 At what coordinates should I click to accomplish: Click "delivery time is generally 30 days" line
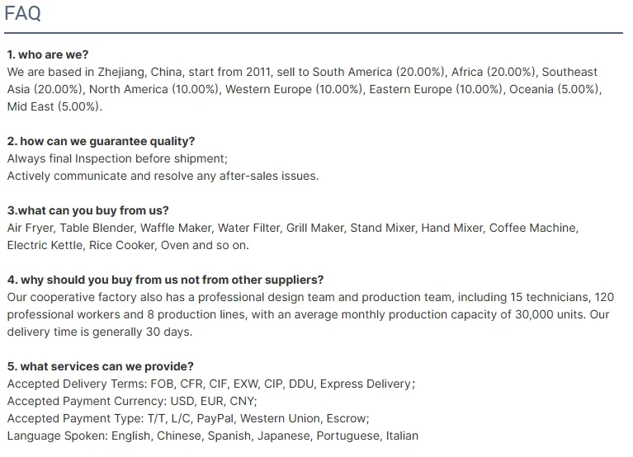pyautogui.click(x=99, y=332)
